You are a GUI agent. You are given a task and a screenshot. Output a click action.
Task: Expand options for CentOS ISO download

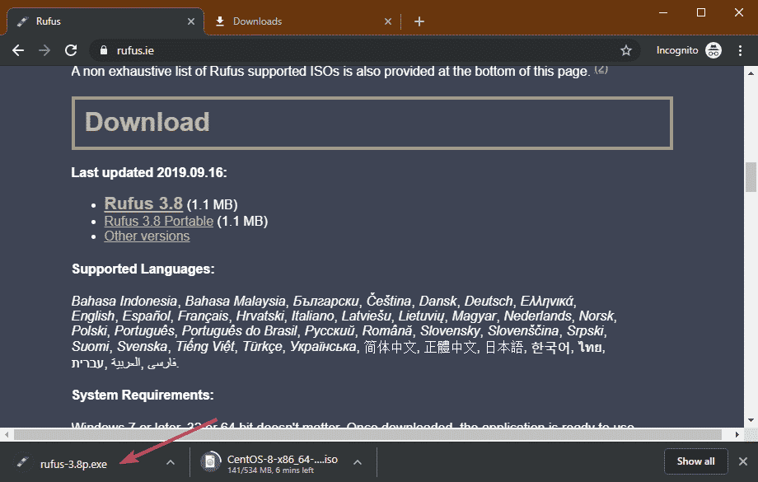(x=358, y=462)
